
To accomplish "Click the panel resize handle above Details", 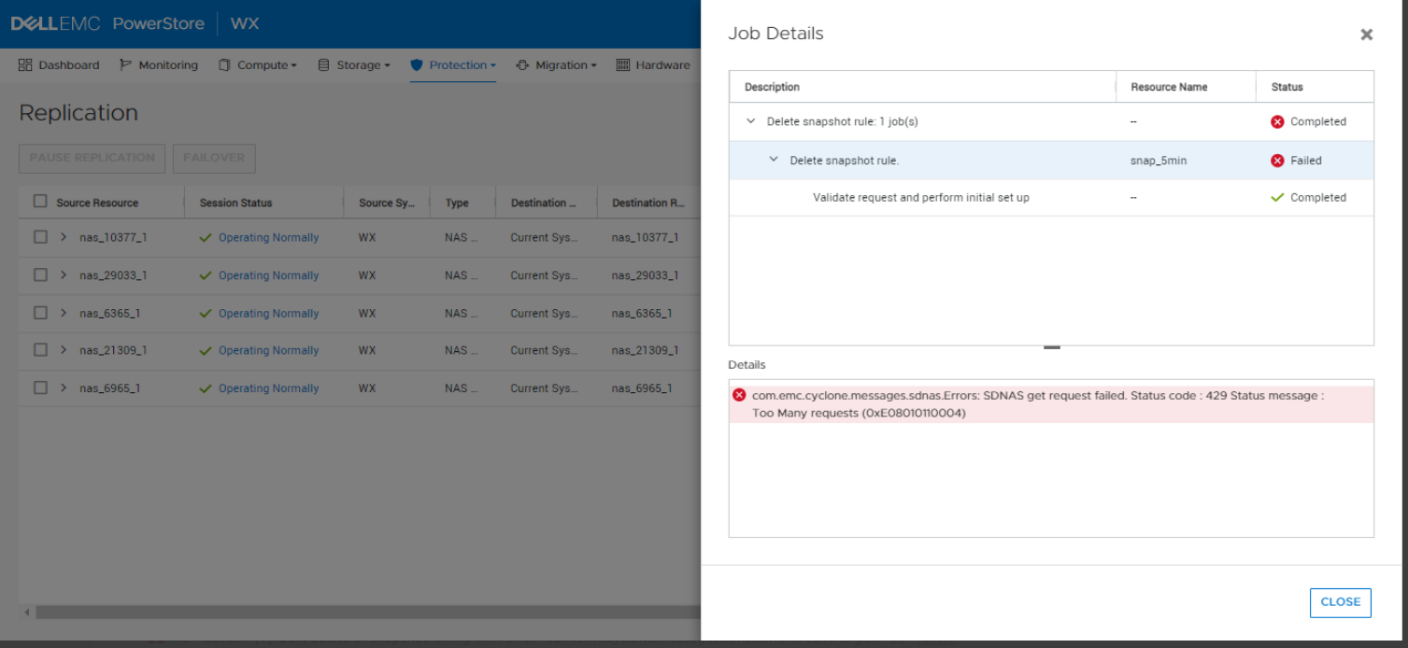I will click(1051, 347).
